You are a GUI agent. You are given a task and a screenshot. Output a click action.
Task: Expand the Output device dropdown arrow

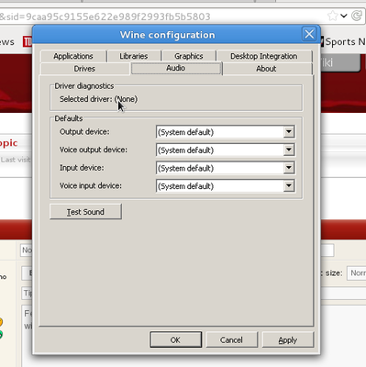[x=289, y=132]
